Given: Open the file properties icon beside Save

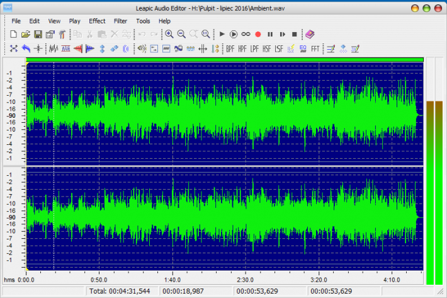Looking at the screenshot, I should click(x=50, y=35).
